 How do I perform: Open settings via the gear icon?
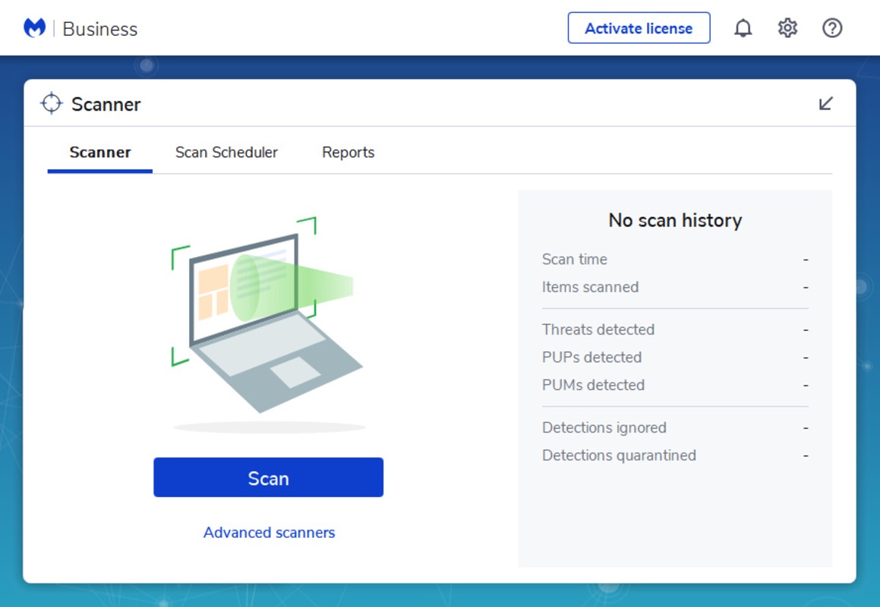click(787, 28)
